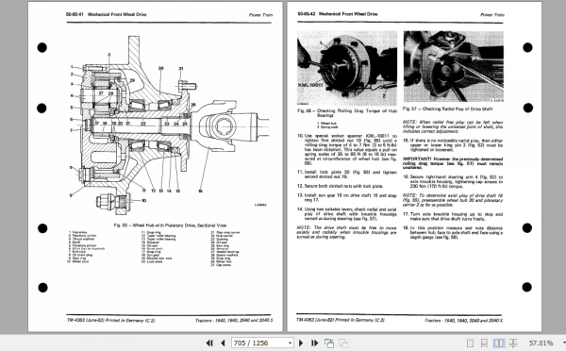Click the 50-65-42 Mechanical Front Wheel Drive header
Image resolution: width=566 pixels, height=351 pixels.
pyautogui.click(x=338, y=14)
